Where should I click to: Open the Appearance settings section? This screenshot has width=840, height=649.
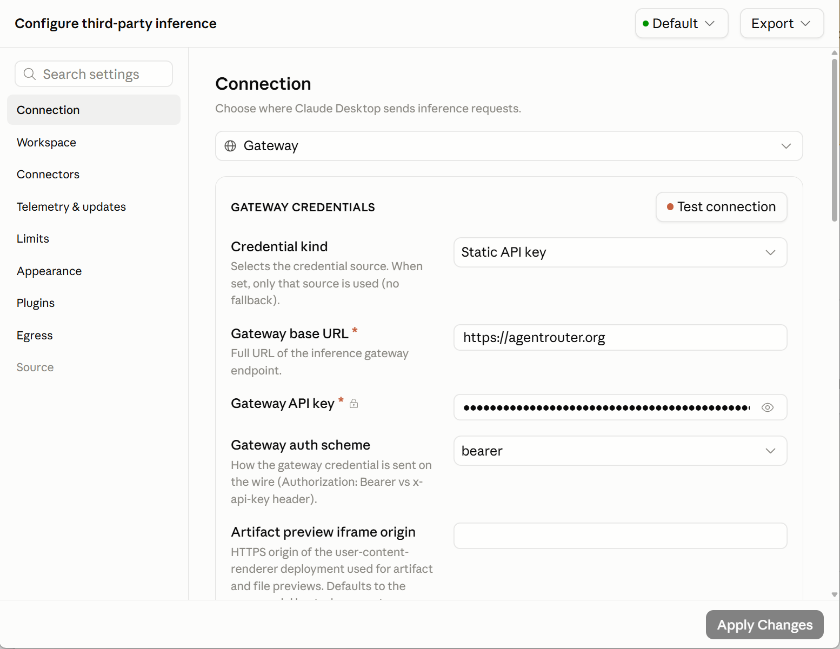[x=94, y=271]
